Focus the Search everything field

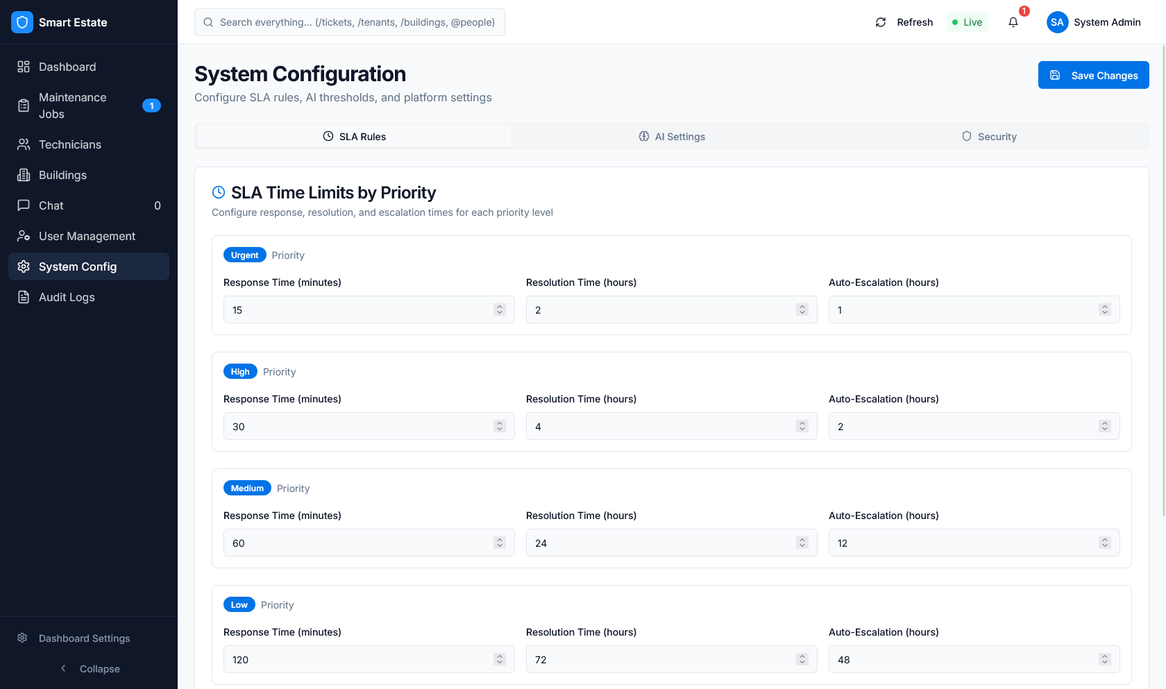click(357, 22)
